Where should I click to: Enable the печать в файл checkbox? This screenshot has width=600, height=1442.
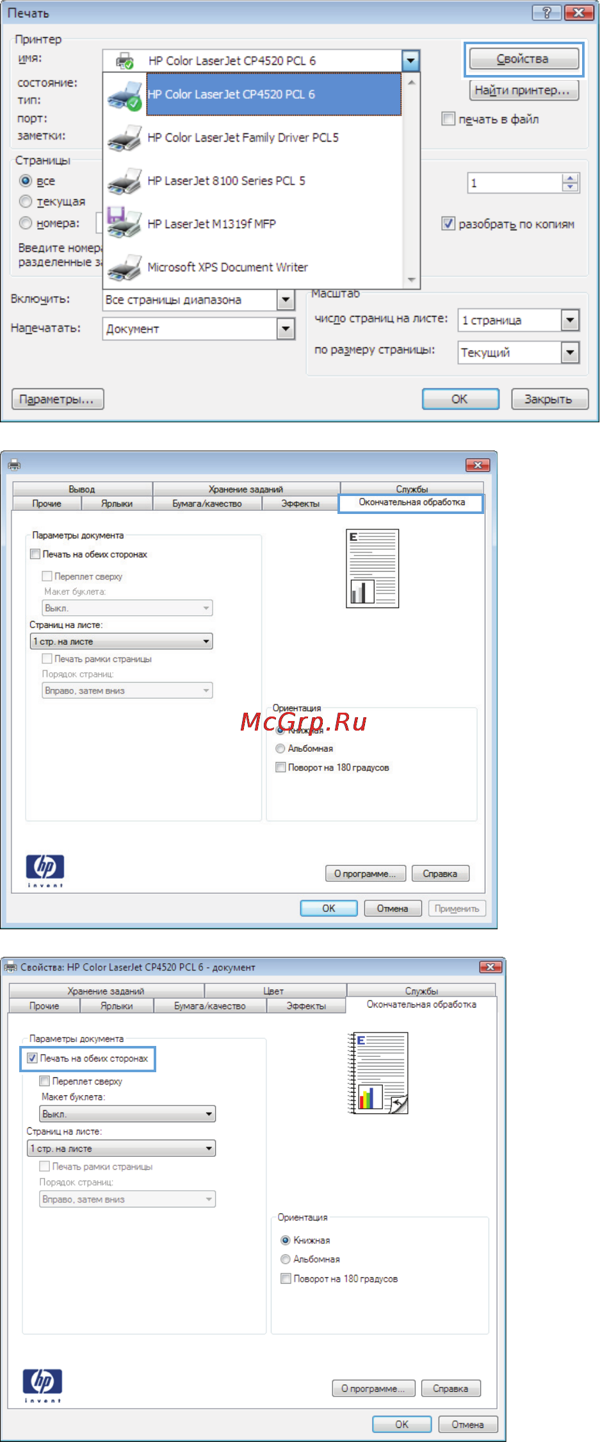448,119
